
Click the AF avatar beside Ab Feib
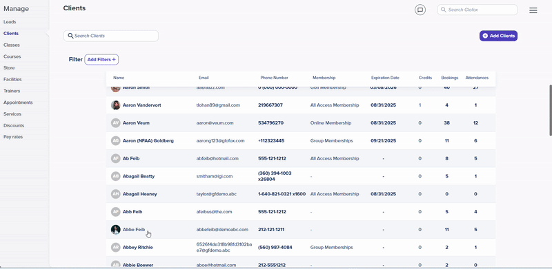tap(115, 158)
